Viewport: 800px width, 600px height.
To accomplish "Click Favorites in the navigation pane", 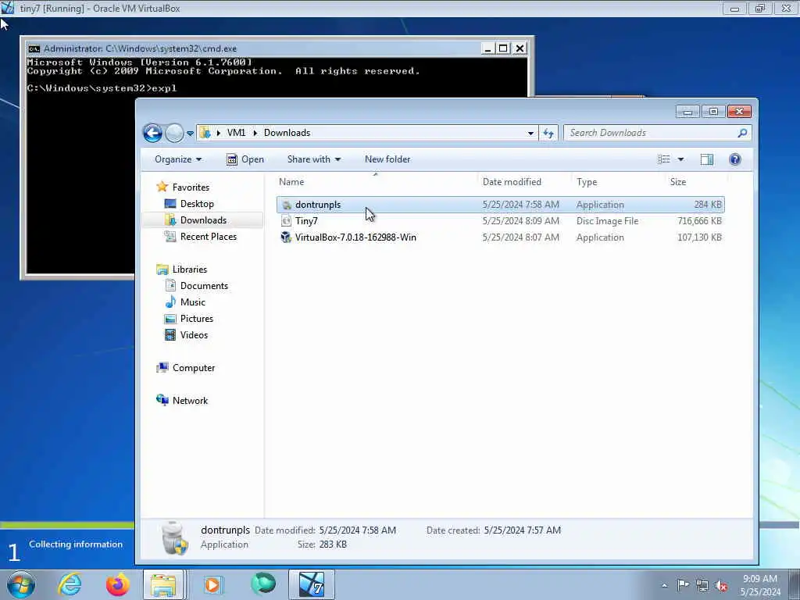I will coord(191,187).
